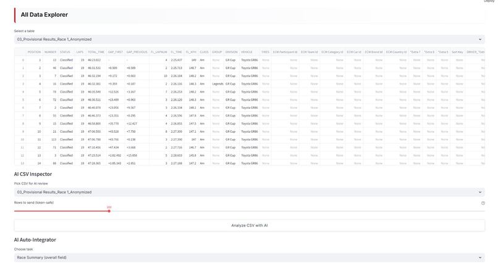Screen dimensions: 498x263
Task: Select the FL_KPH cell '148.7'
Action: 191,68
